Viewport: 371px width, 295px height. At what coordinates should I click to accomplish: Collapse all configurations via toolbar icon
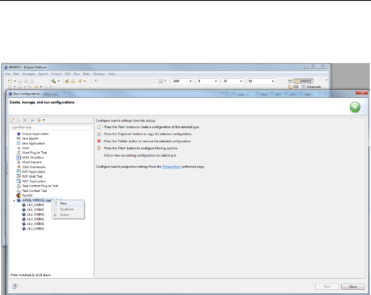(x=33, y=120)
